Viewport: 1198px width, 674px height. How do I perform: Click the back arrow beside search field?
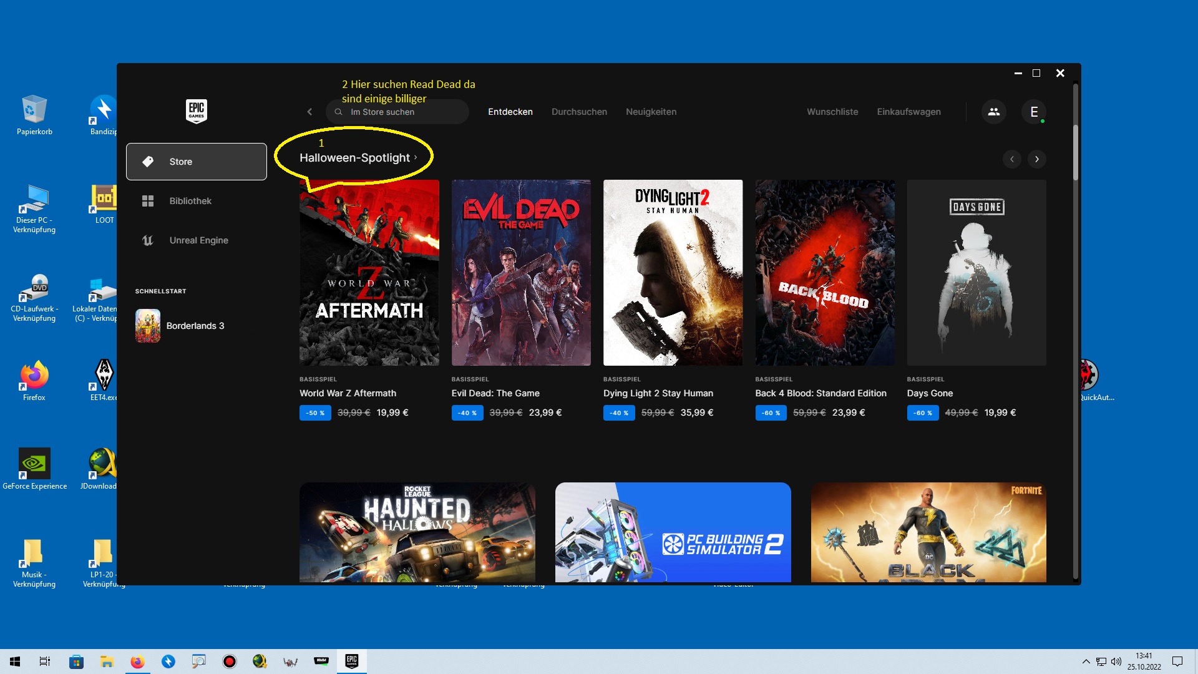tap(309, 112)
